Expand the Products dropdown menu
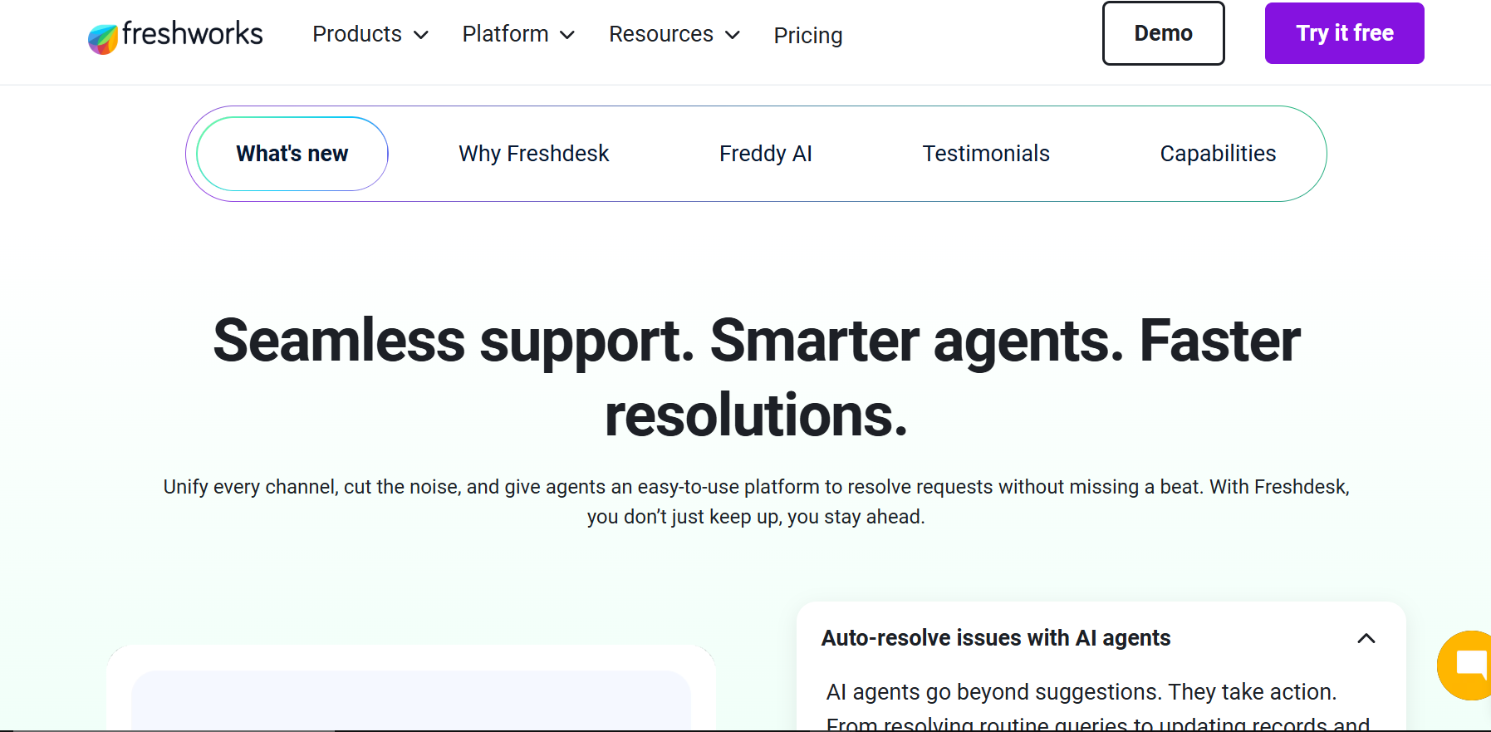1491x732 pixels. click(370, 34)
